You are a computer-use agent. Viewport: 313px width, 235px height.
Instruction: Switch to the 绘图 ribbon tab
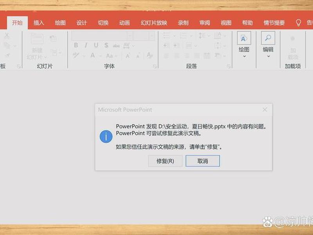(60, 23)
